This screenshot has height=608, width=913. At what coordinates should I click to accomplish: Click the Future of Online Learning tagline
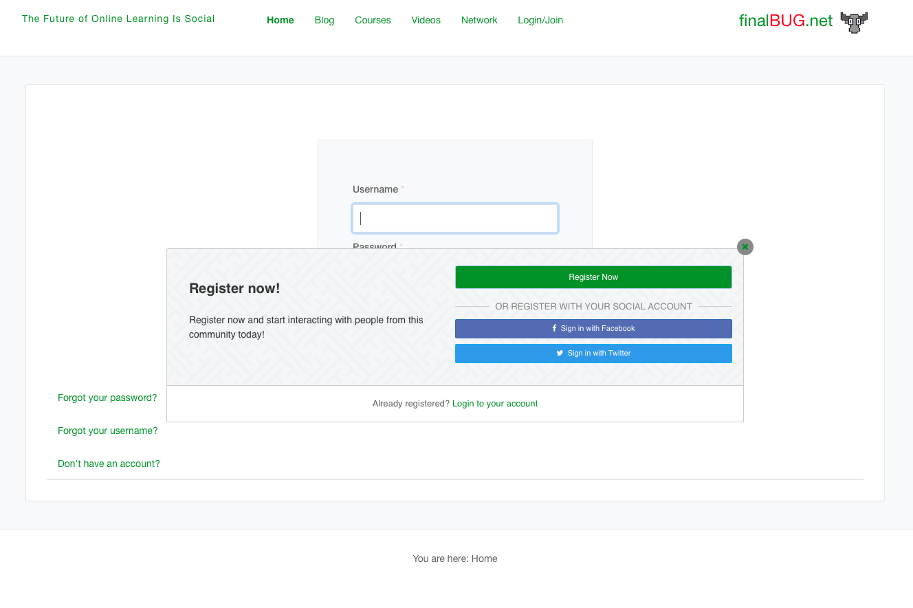coord(118,19)
